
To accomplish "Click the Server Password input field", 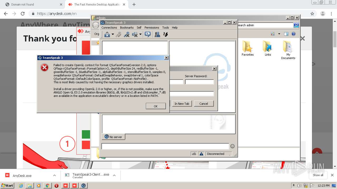I will coord(199,82).
